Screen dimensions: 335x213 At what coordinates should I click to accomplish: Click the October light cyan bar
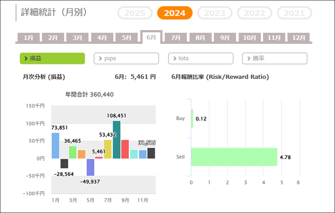134,154
